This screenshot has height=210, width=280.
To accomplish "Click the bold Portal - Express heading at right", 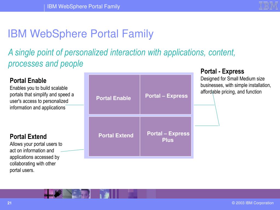I will point(222,71).
